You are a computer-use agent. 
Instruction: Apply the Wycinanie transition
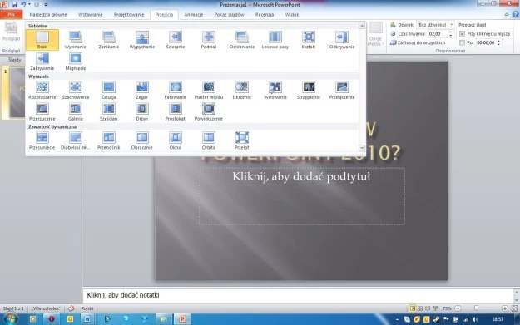(75, 40)
